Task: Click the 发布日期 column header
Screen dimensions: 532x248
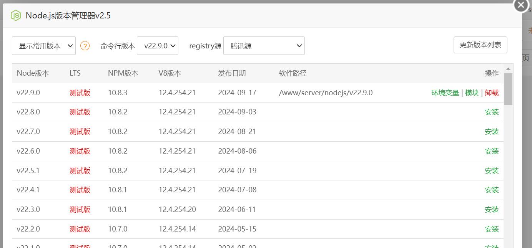Action: pyautogui.click(x=232, y=73)
